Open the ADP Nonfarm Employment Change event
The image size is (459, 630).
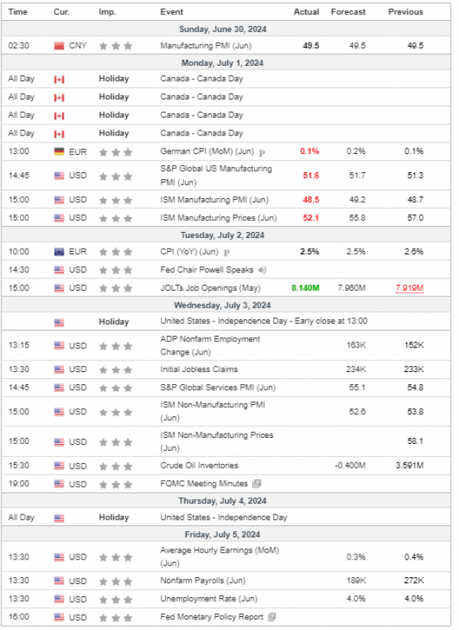pyautogui.click(x=210, y=345)
